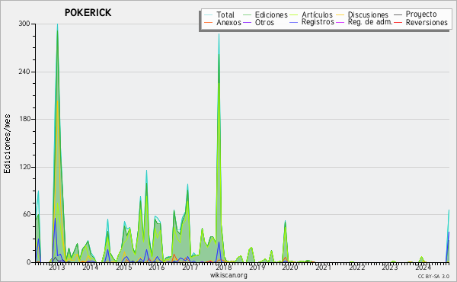
Task: Click the 180 value on the y-axis
Action: pyautogui.click(x=24, y=119)
